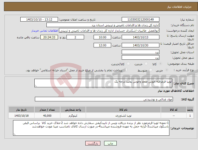198x150 pixels.
Task: Click the نوع فرآیند خرید label
Action: (x=184, y=70)
